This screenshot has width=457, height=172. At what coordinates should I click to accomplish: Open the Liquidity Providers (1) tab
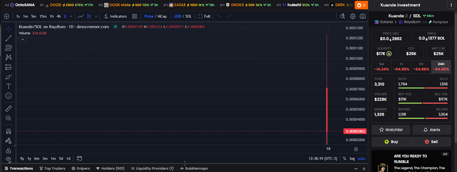[x=152, y=169]
